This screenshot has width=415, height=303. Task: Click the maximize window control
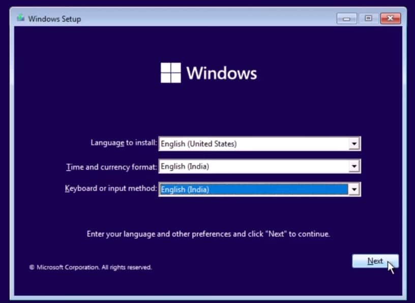click(x=368, y=18)
